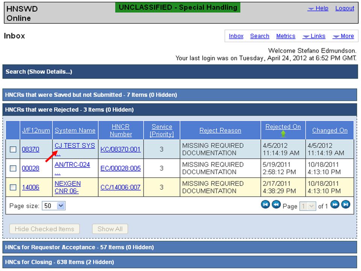Open the Inbox menu link
The height and width of the screenshot is (271, 361).
tap(236, 36)
